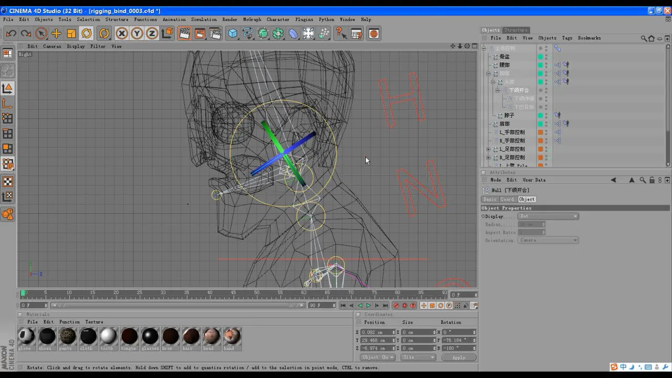Go to the end of animation
The image size is (672, 378).
385,306
